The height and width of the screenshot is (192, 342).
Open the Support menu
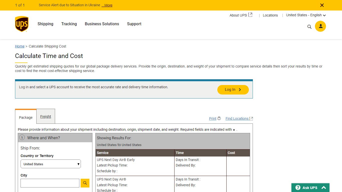coord(134,24)
